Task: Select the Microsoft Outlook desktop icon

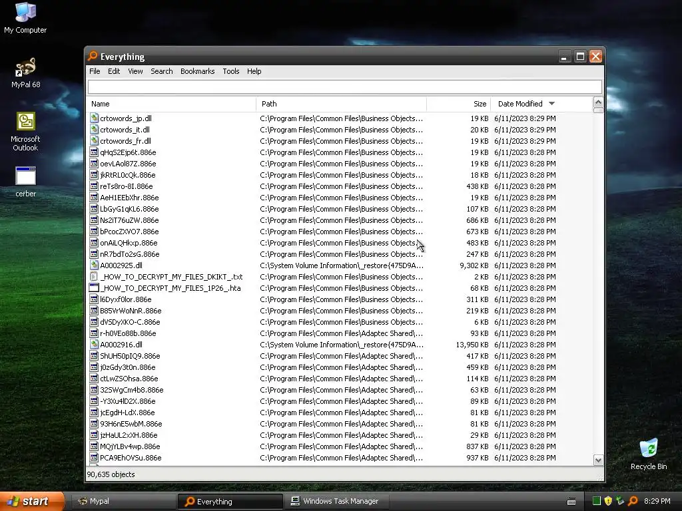Action: pos(25,131)
